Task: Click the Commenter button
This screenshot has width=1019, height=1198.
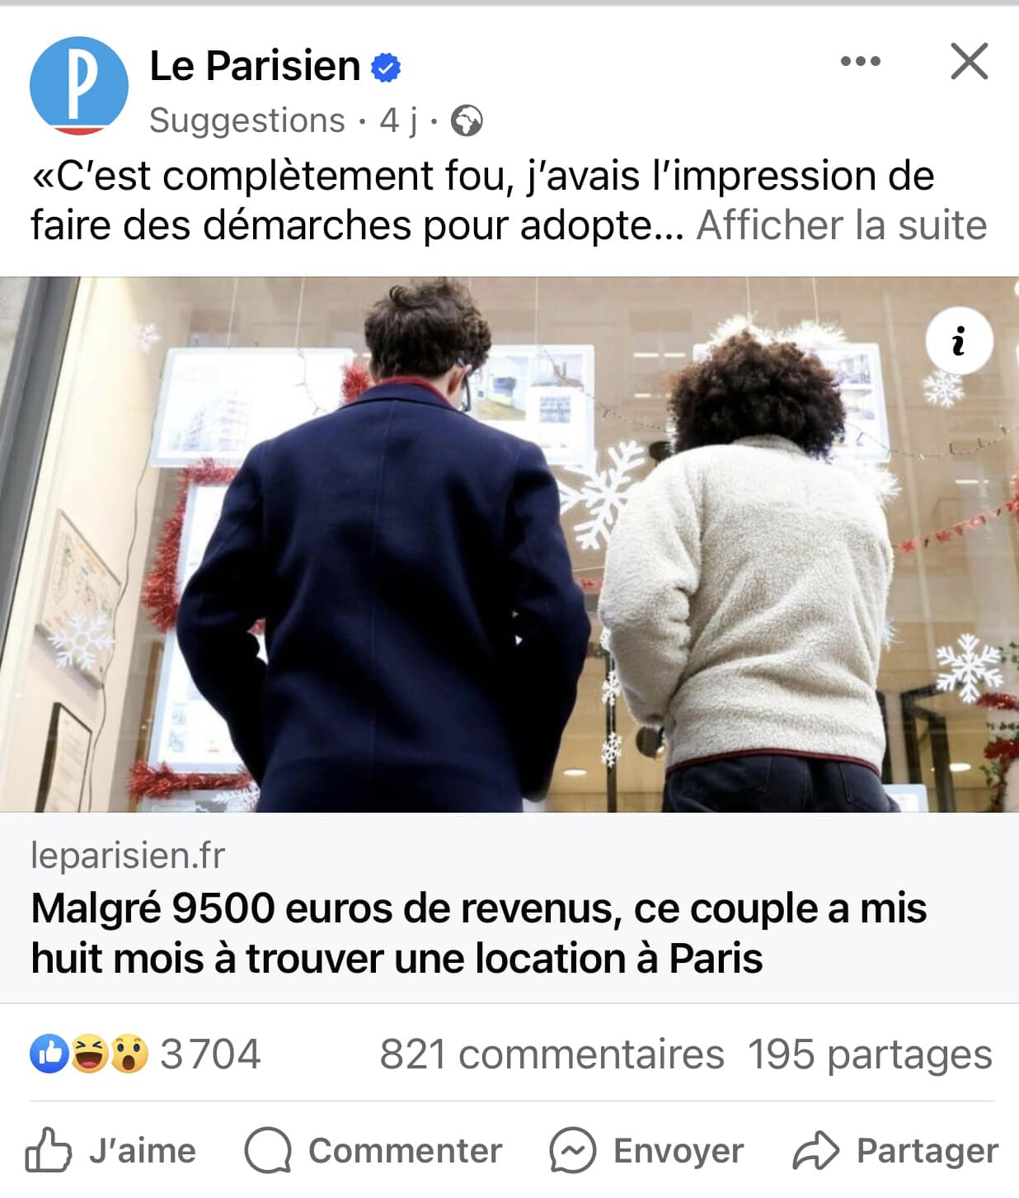Action: 373,1150
